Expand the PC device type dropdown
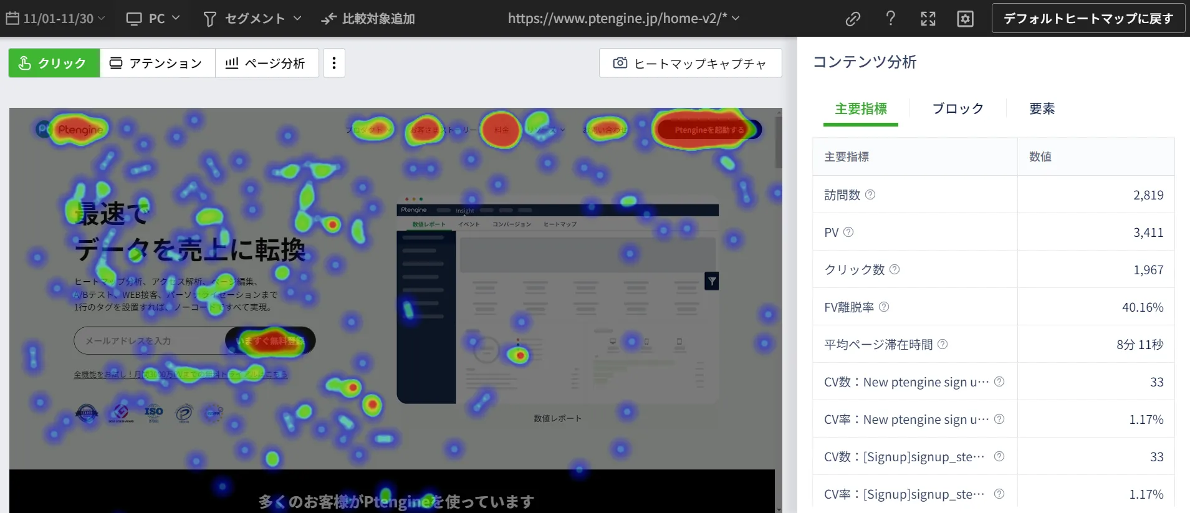This screenshot has width=1190, height=513. coord(153,19)
